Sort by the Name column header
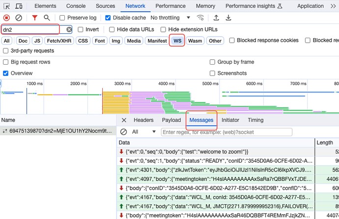The width and height of the screenshot is (339, 219). pyautogui.click(x=58, y=120)
